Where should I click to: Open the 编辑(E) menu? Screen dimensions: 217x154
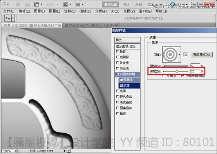click(24, 11)
